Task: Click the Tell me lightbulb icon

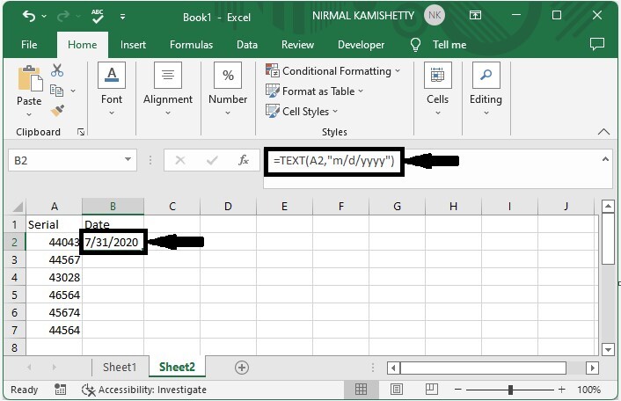Action: pyautogui.click(x=415, y=44)
